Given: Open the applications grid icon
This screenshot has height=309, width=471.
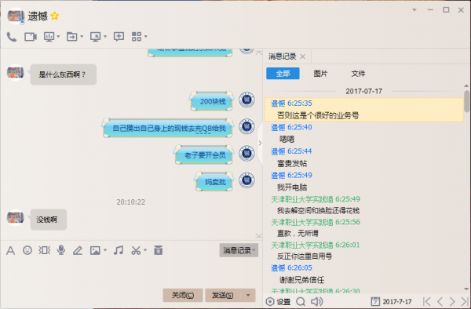Looking at the screenshot, I should point(137,37).
